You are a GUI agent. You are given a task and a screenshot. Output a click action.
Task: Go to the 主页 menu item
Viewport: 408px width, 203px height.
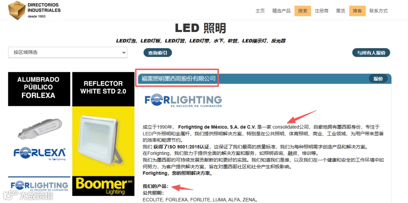pyautogui.click(x=260, y=11)
